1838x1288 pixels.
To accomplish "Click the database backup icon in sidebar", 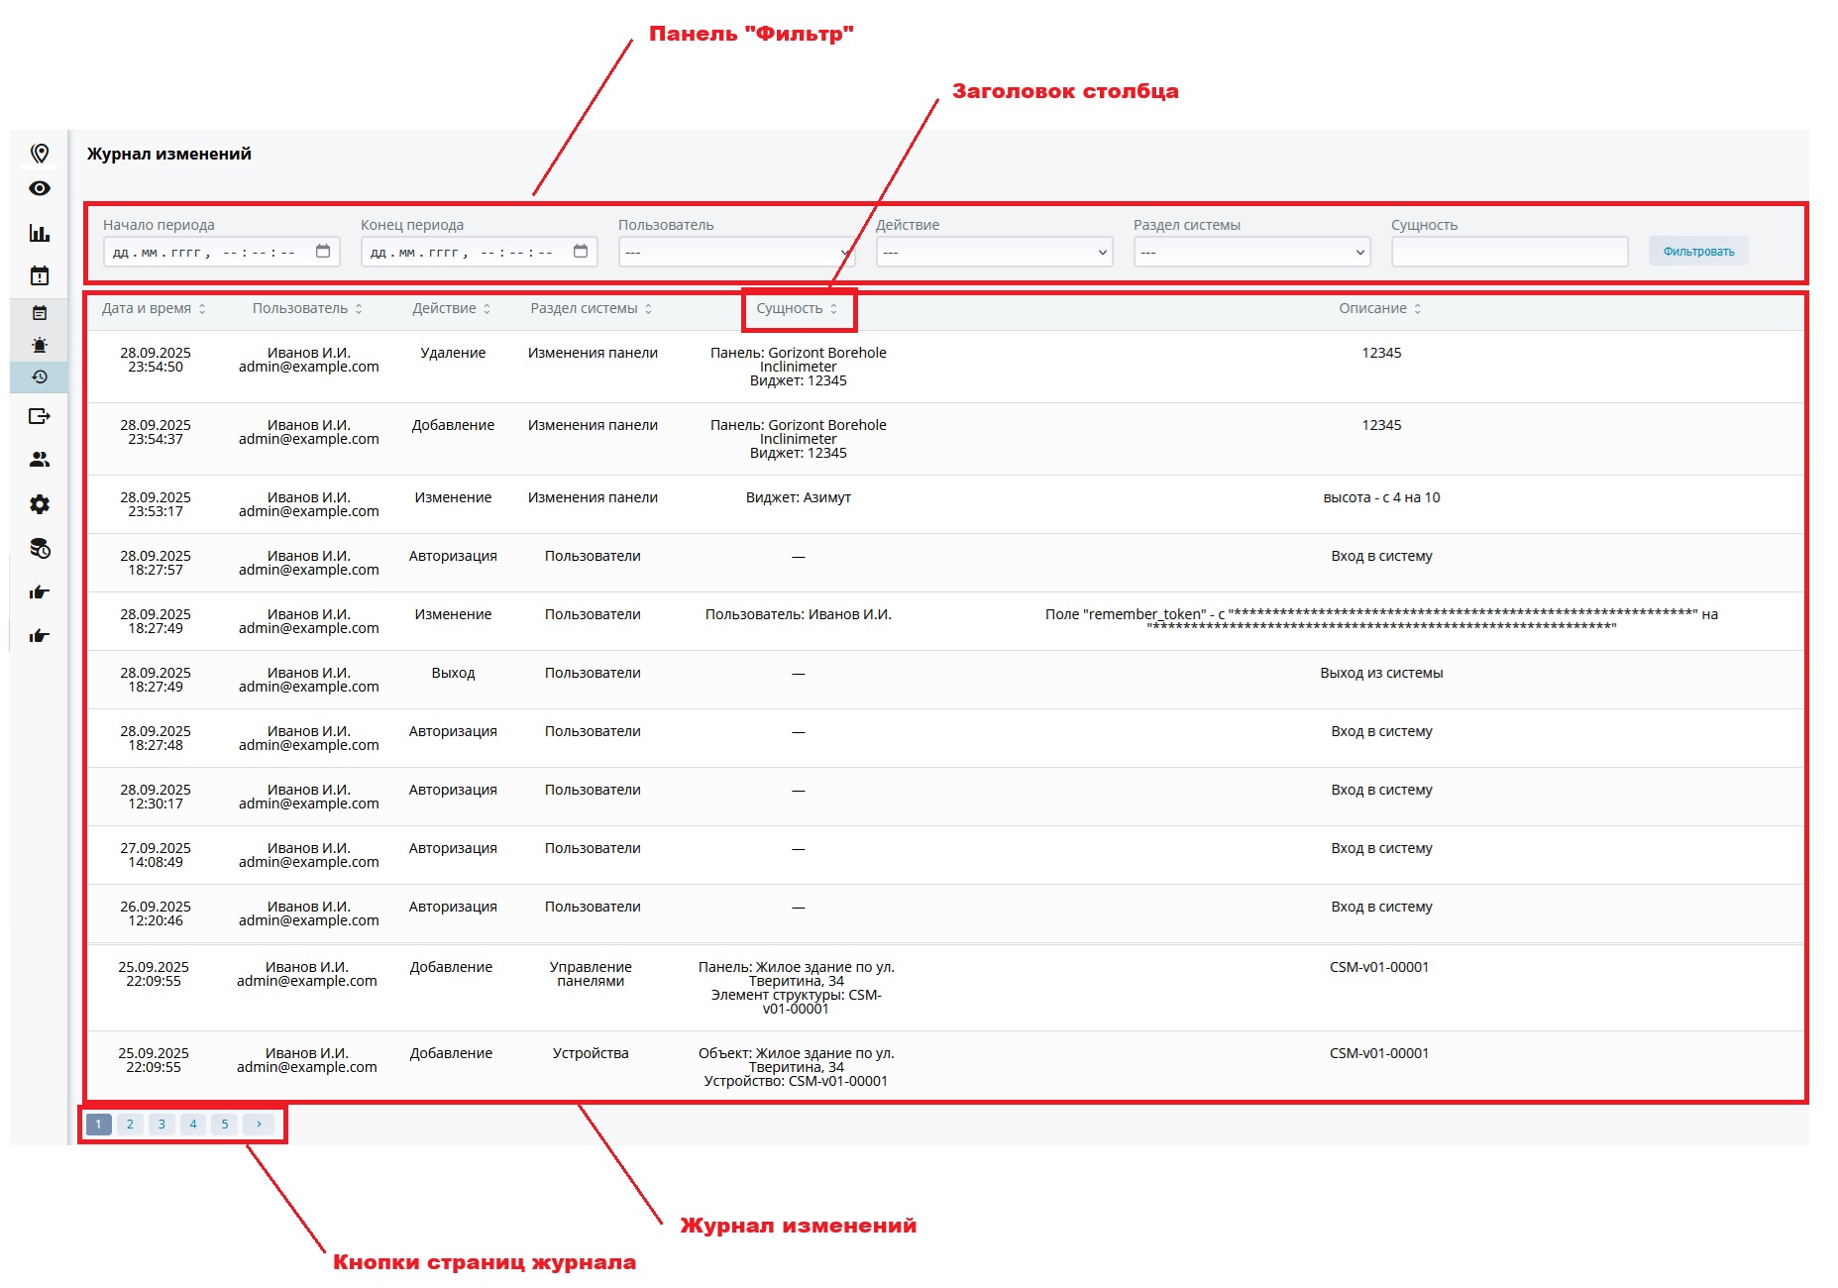I will click(40, 549).
